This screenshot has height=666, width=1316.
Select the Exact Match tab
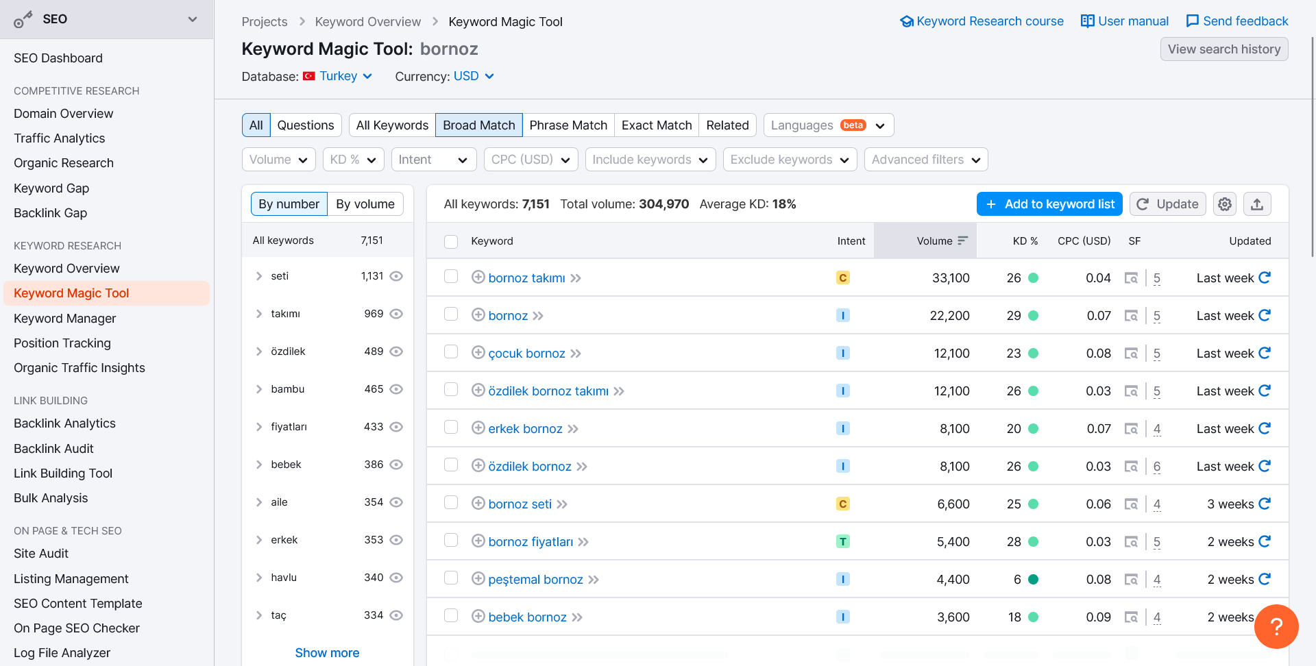pos(657,125)
